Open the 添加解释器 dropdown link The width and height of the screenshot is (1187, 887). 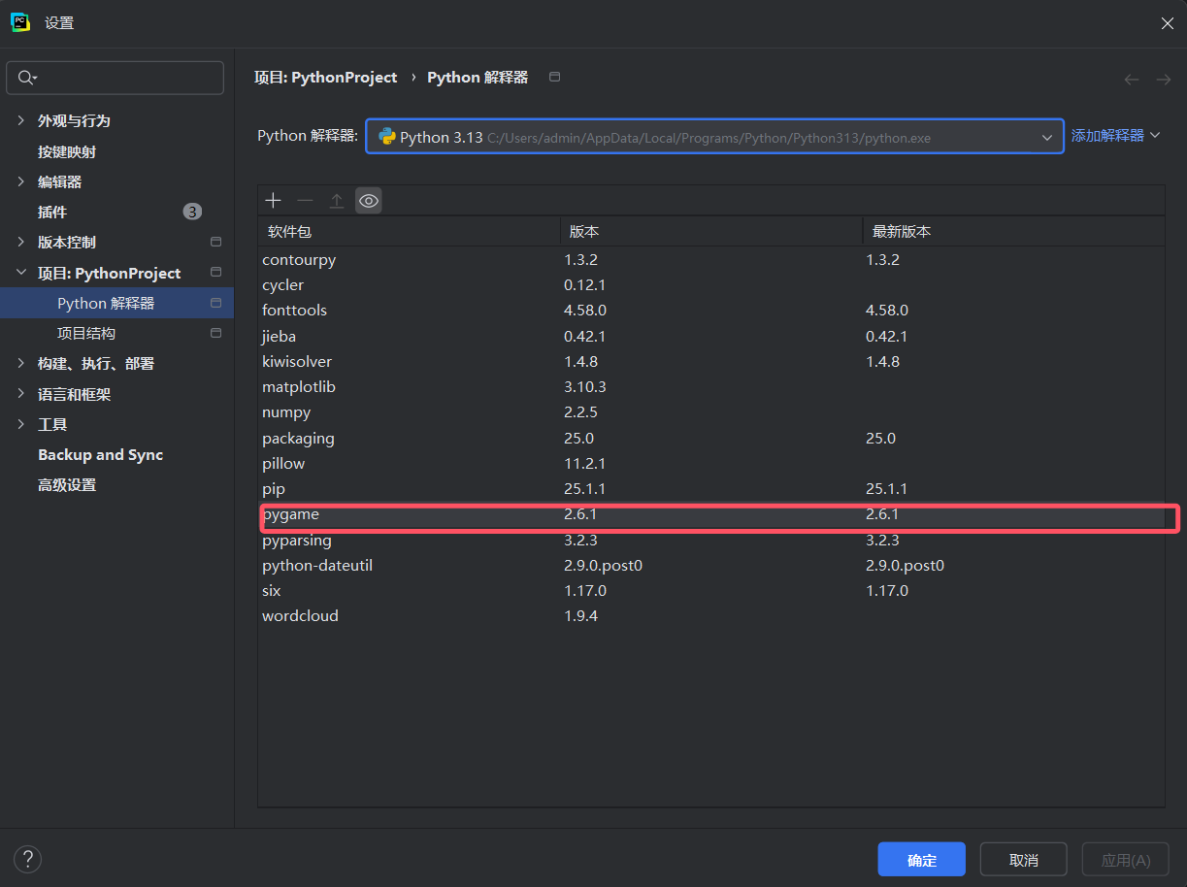coord(1116,136)
